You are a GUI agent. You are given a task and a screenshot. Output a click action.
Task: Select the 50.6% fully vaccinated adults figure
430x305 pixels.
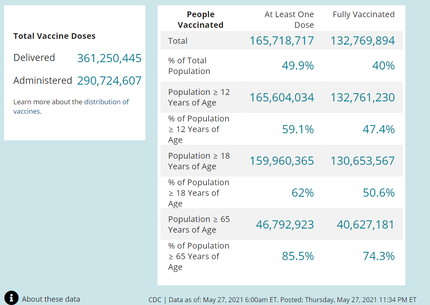coord(378,193)
